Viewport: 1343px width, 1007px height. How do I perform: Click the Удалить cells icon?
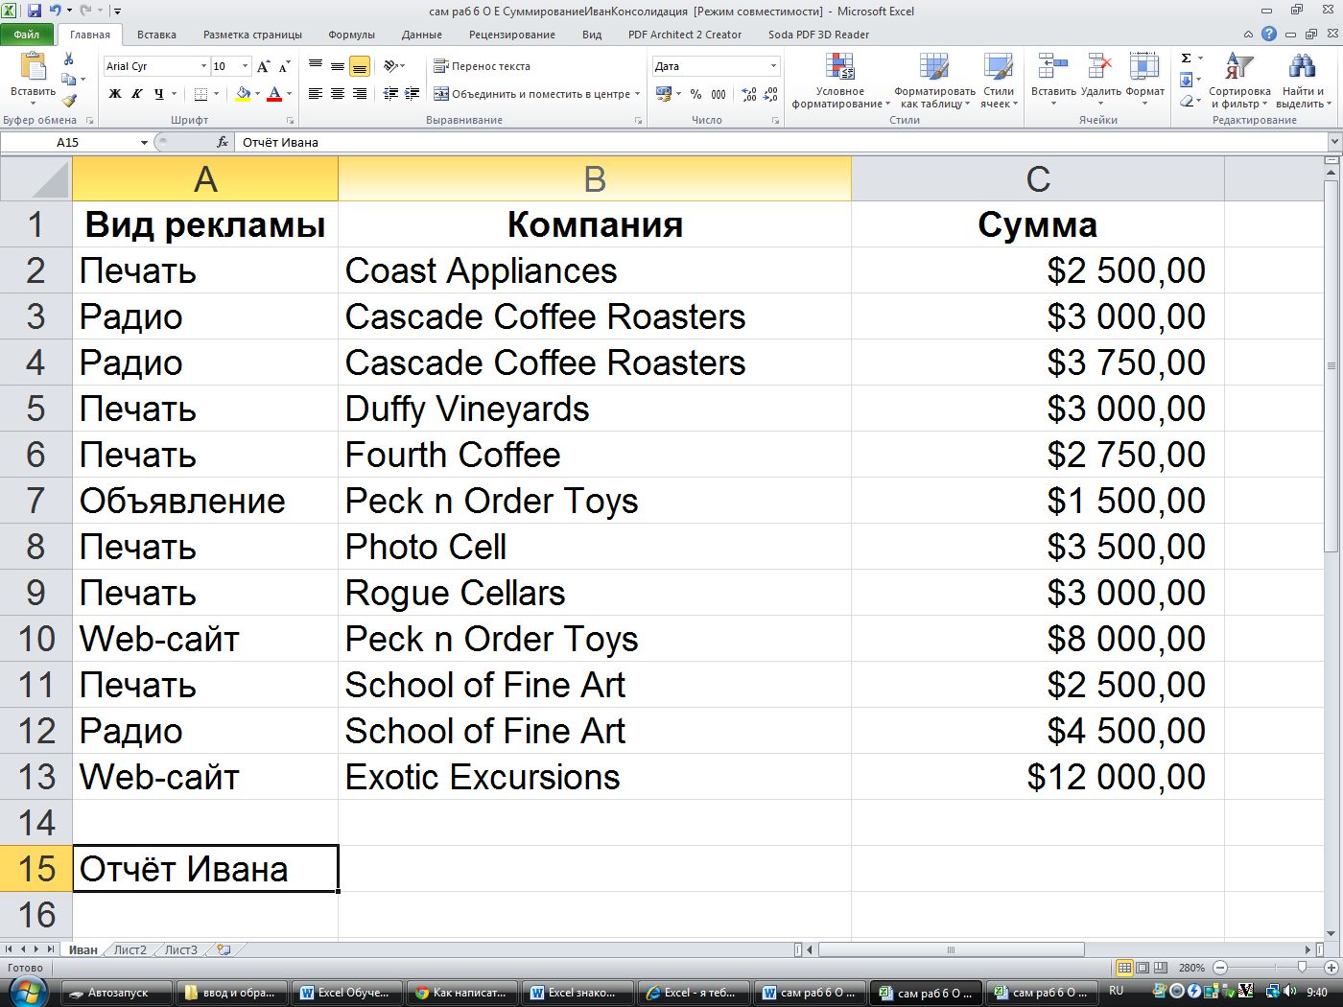pyautogui.click(x=1100, y=66)
